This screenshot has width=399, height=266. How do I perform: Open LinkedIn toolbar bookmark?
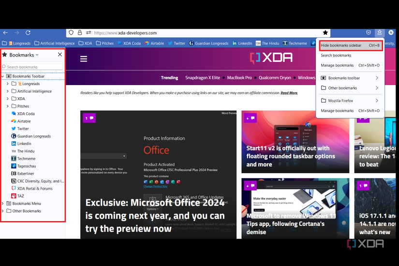pos(242,43)
